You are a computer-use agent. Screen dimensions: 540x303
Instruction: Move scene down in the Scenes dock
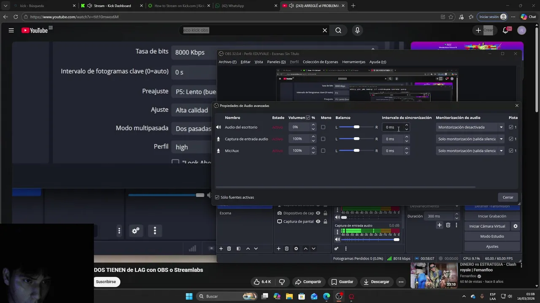pyautogui.click(x=256, y=249)
